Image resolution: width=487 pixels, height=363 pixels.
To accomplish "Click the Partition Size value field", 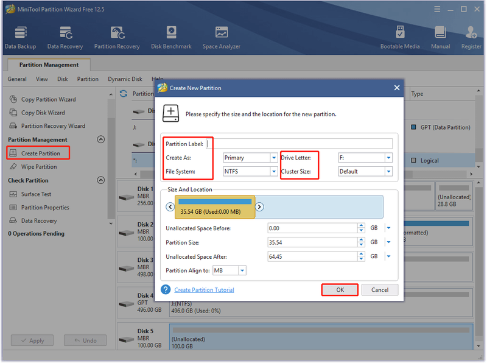I will [312, 242].
